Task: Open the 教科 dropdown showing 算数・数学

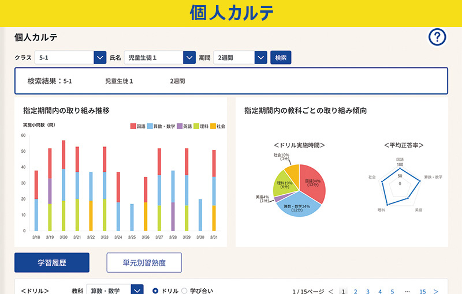Action: (x=137, y=290)
